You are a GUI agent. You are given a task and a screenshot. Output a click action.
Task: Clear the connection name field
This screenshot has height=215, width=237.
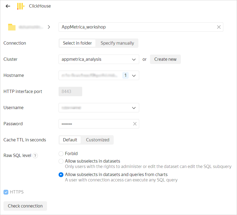[219, 27]
